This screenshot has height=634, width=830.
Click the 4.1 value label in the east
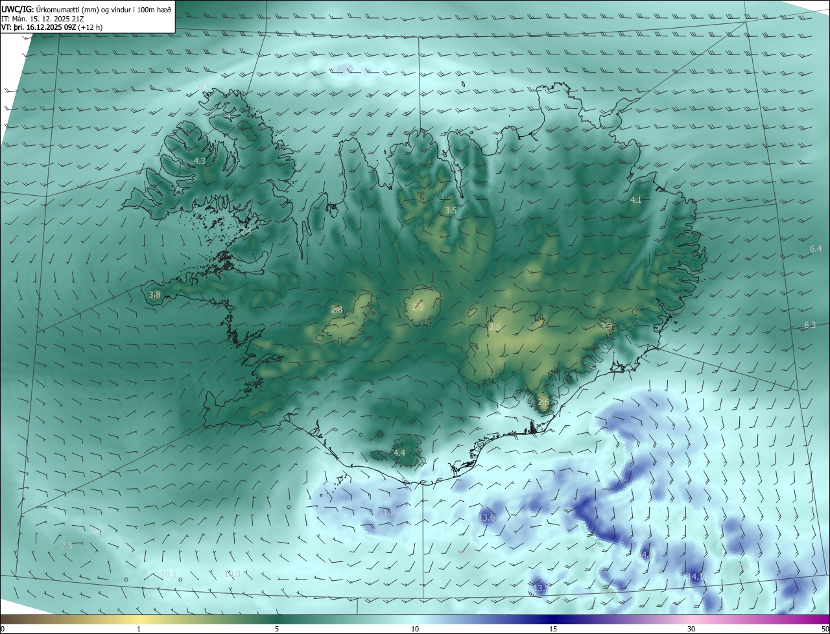(x=636, y=200)
